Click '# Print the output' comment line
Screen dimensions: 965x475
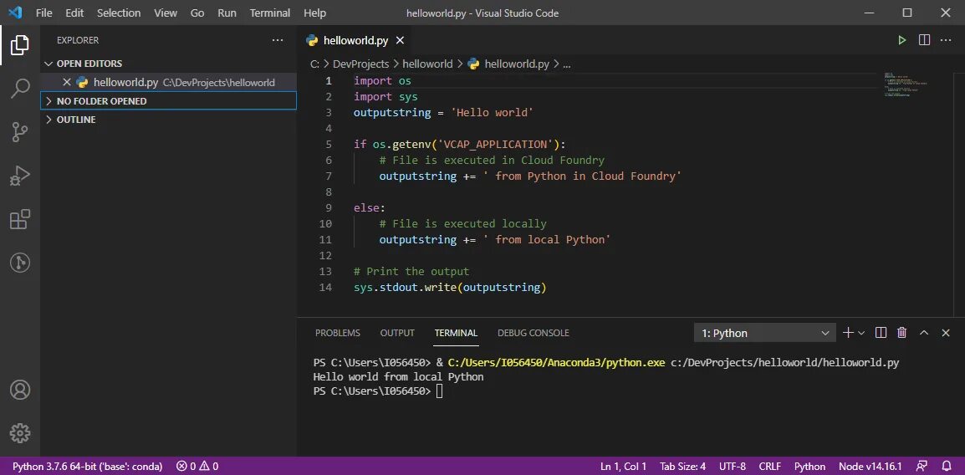[x=411, y=271]
